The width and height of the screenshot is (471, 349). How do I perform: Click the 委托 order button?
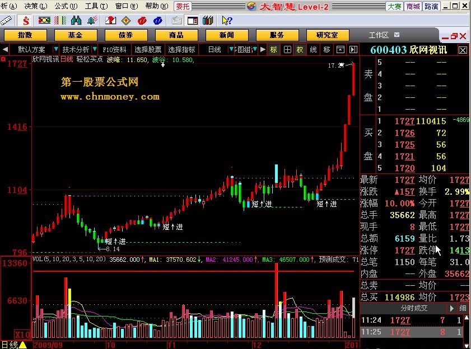[x=183, y=6]
